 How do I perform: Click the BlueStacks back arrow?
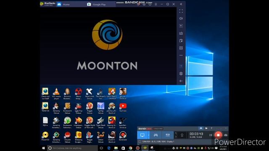click(181, 81)
